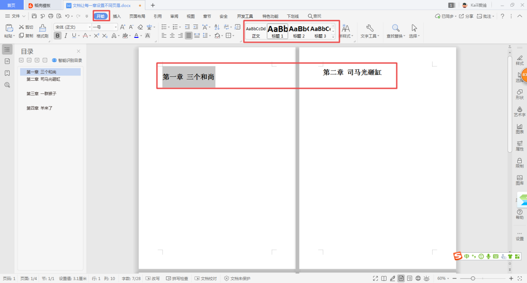Switch to the Page Layout (页面布局) tab
The height and width of the screenshot is (283, 527).
tap(137, 16)
